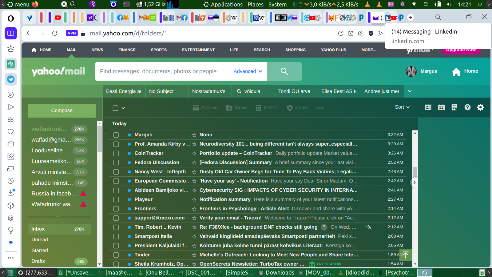492x277 pixels.
Task: Reload the page in browser toolbar
Action: [55, 33]
